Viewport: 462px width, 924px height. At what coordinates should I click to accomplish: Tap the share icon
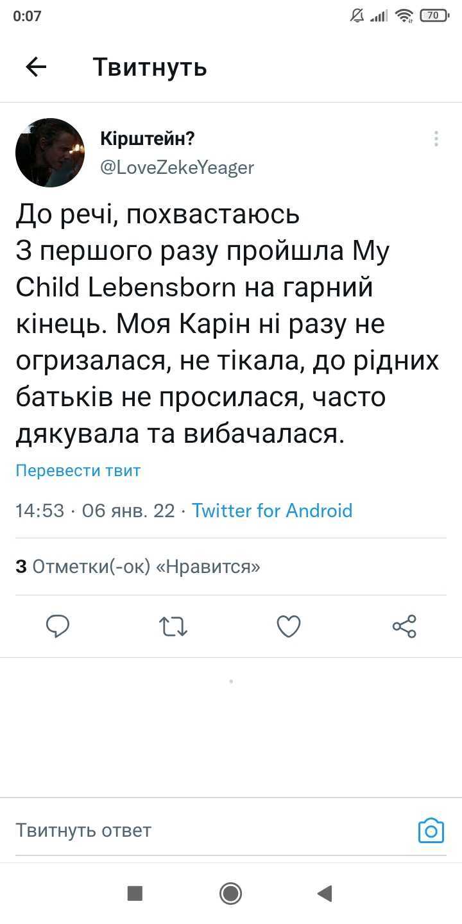404,626
